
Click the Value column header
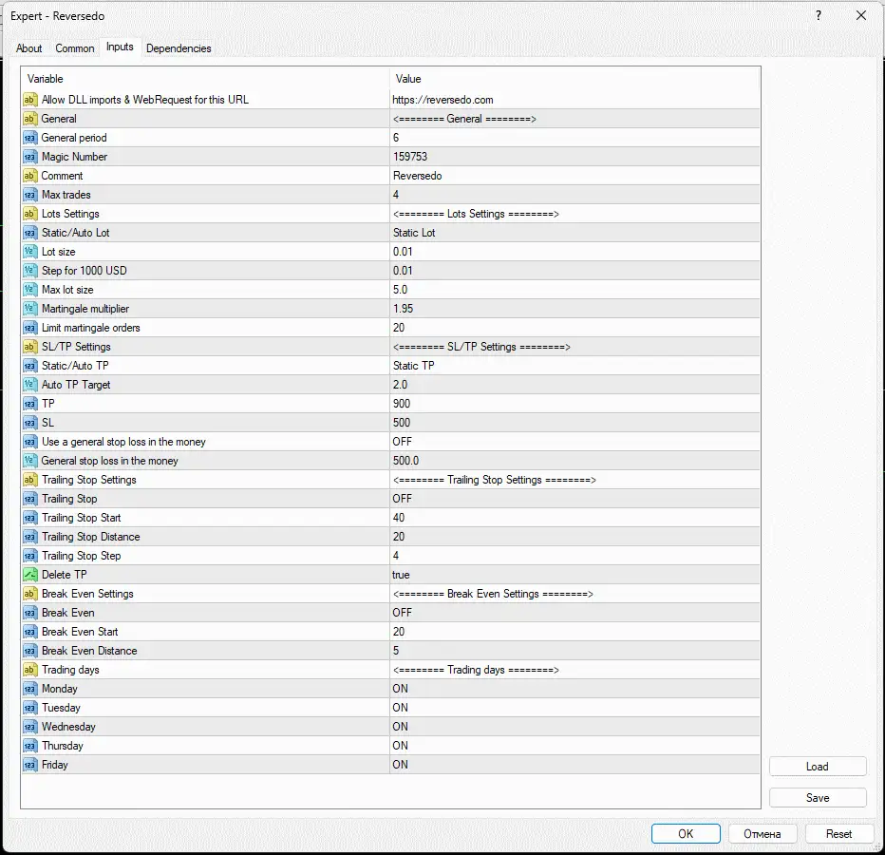click(x=408, y=79)
